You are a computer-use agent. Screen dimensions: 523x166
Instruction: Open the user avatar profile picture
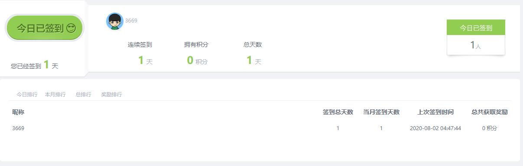[115, 21]
